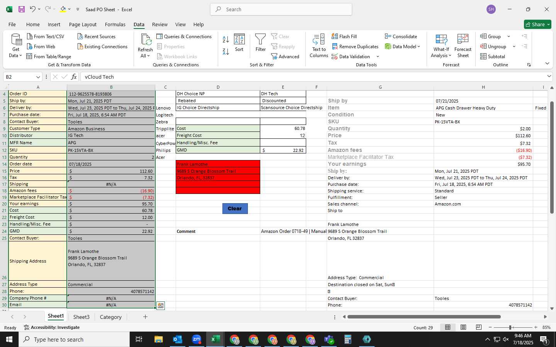
Task: Select cell with Order ID 112-9625578-8193806
Action: [x=111, y=94]
